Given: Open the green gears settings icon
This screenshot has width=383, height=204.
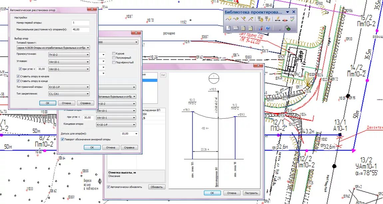Looking at the screenshot, I should point(288,28).
